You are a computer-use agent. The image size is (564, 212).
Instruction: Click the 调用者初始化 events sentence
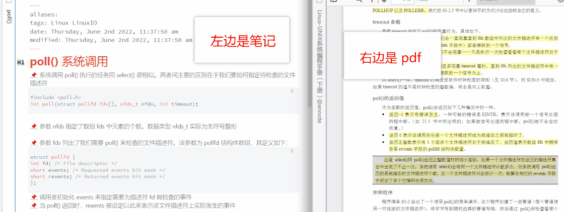[115, 197]
